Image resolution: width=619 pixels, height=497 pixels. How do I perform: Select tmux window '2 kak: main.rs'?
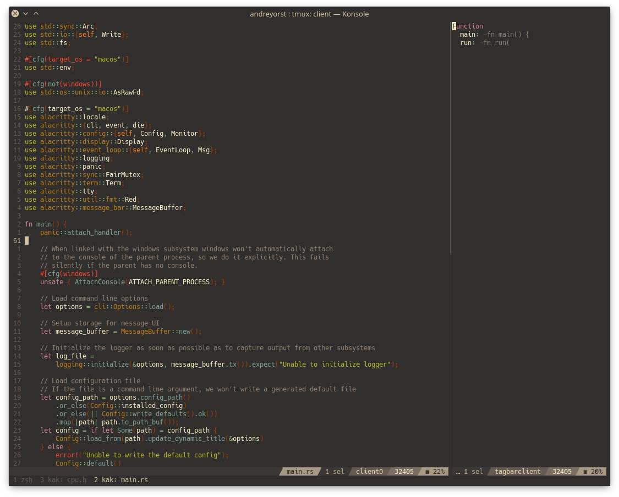tap(121, 479)
